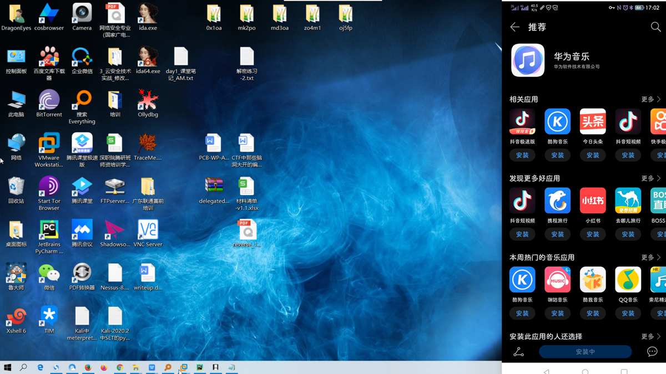
Task: Select the writeup document on the desktop
Action: click(148, 276)
